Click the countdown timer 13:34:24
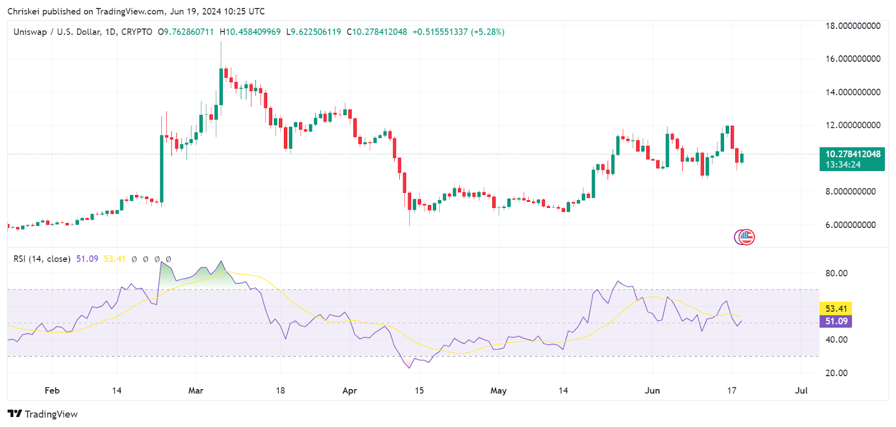This screenshot has height=427, width=896. [x=843, y=165]
